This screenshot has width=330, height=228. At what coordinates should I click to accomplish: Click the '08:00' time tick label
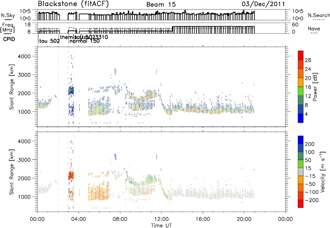pyautogui.click(x=120, y=219)
